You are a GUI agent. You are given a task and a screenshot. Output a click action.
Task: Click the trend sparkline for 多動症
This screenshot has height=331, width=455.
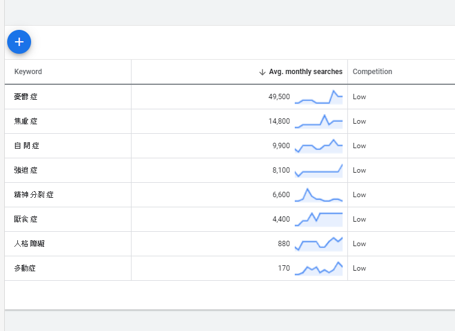(318, 268)
